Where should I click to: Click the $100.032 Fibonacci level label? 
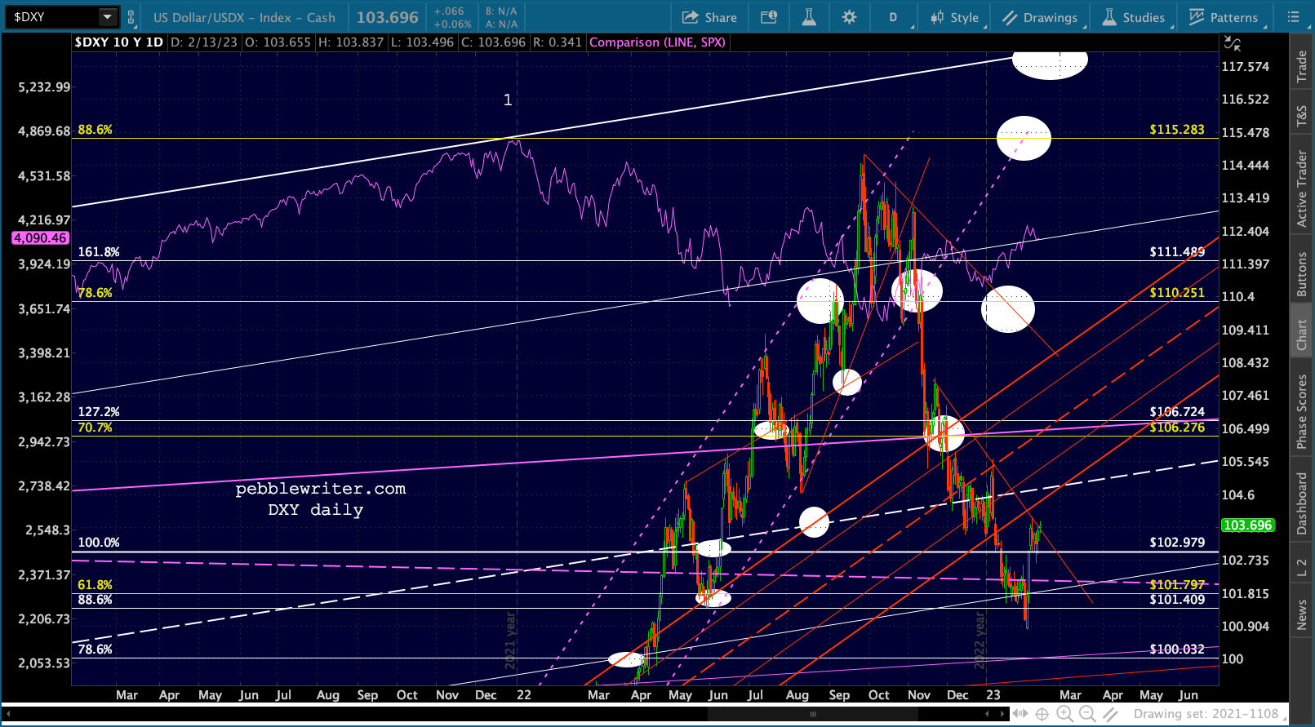[x=1177, y=649]
